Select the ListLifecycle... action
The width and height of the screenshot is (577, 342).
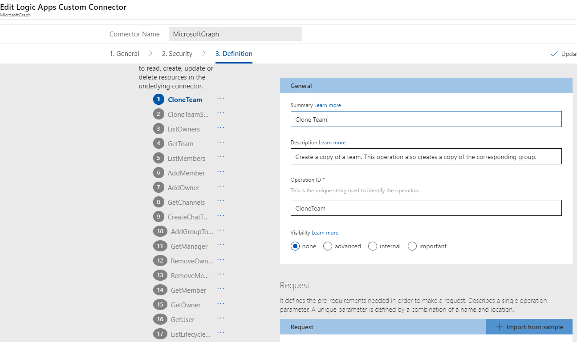pos(191,334)
